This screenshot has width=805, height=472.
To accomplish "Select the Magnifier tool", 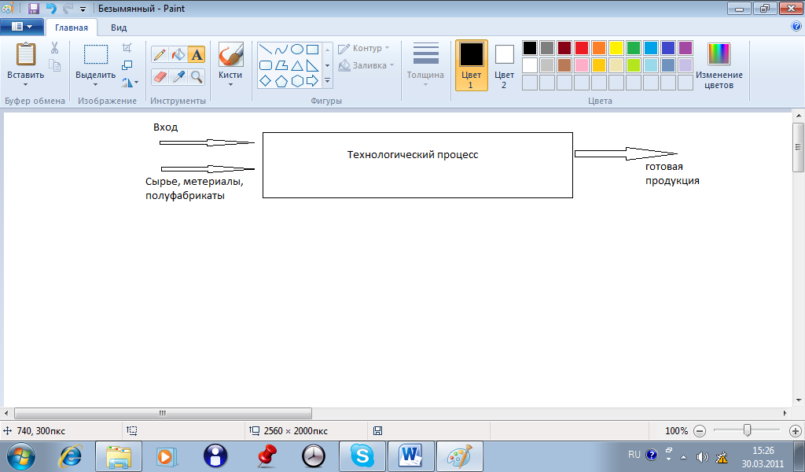I will pos(196,76).
